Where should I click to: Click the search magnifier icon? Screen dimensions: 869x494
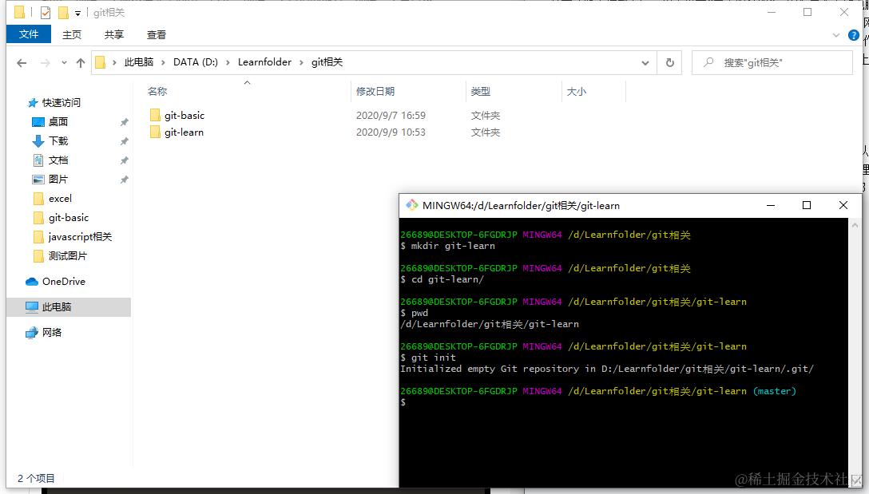pos(708,62)
